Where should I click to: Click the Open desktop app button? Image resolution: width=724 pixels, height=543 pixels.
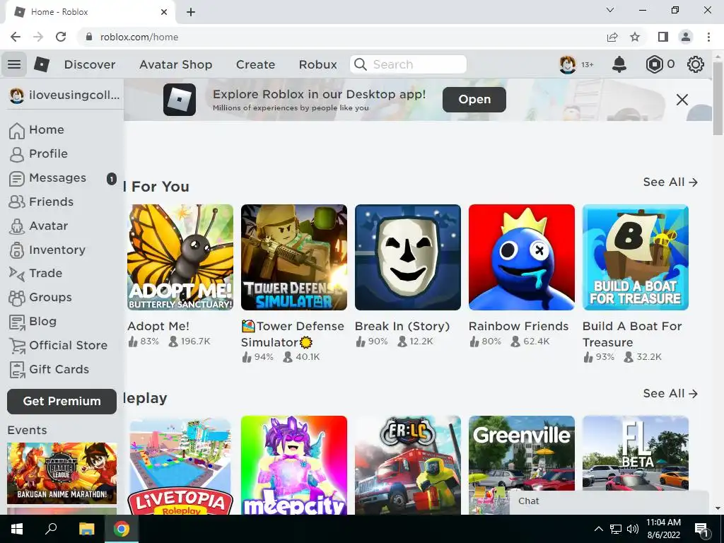pyautogui.click(x=474, y=99)
